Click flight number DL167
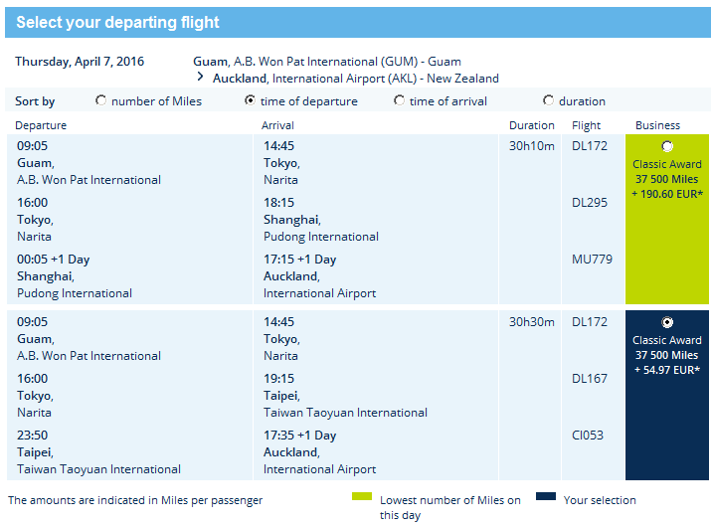The height and width of the screenshot is (527, 711). 590,379
